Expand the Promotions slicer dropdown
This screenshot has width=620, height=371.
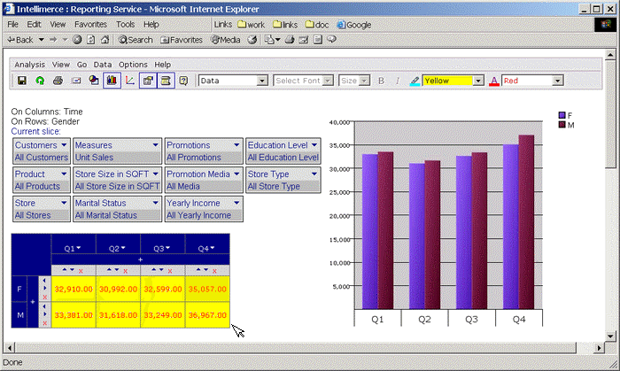click(236, 145)
